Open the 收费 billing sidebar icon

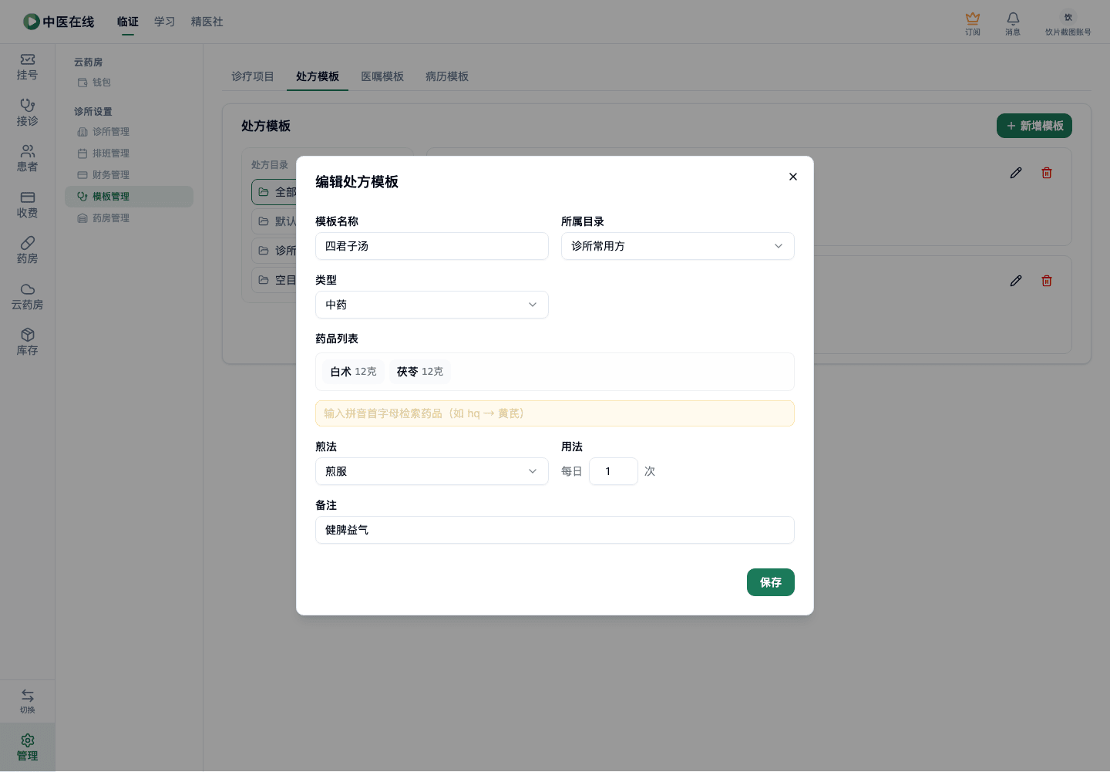point(27,205)
